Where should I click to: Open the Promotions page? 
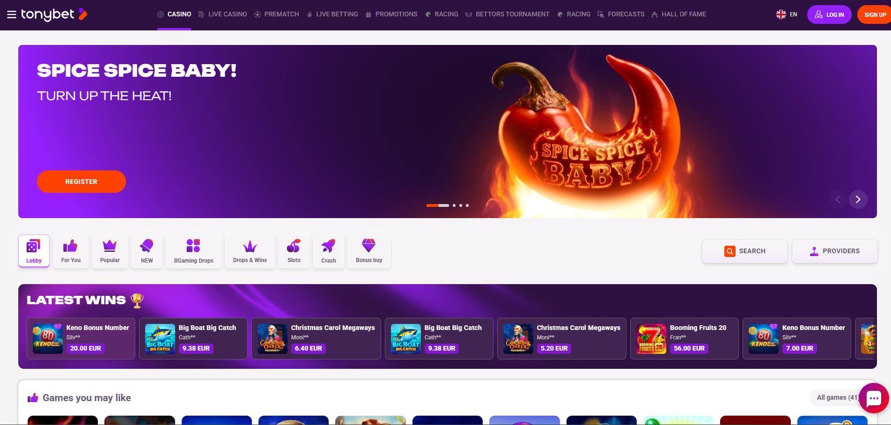(391, 15)
